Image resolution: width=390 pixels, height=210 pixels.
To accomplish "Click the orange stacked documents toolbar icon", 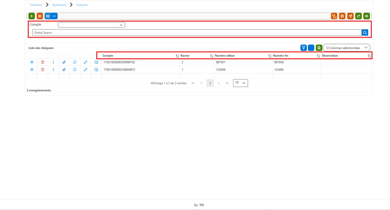I will [x=334, y=16].
